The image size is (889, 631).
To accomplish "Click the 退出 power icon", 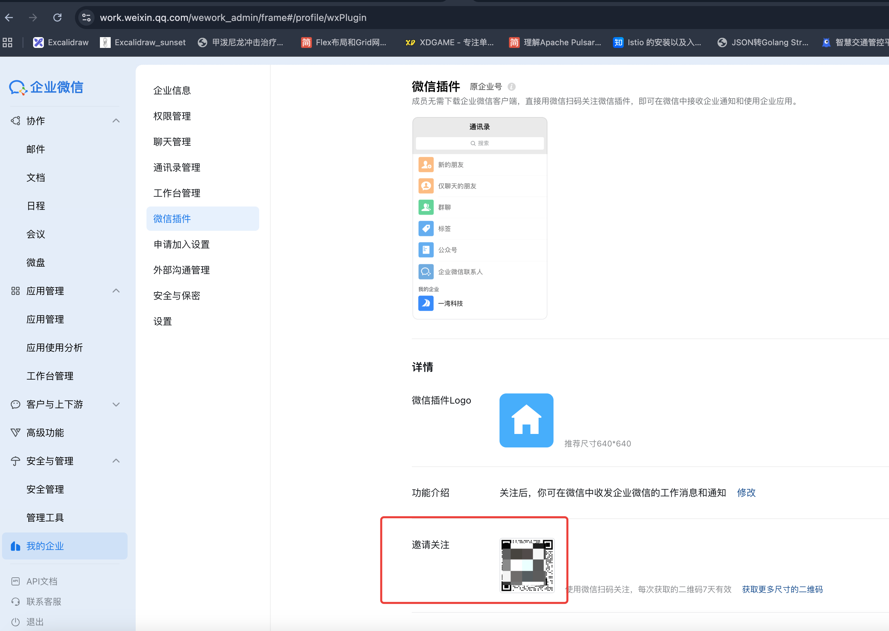I will 16,621.
